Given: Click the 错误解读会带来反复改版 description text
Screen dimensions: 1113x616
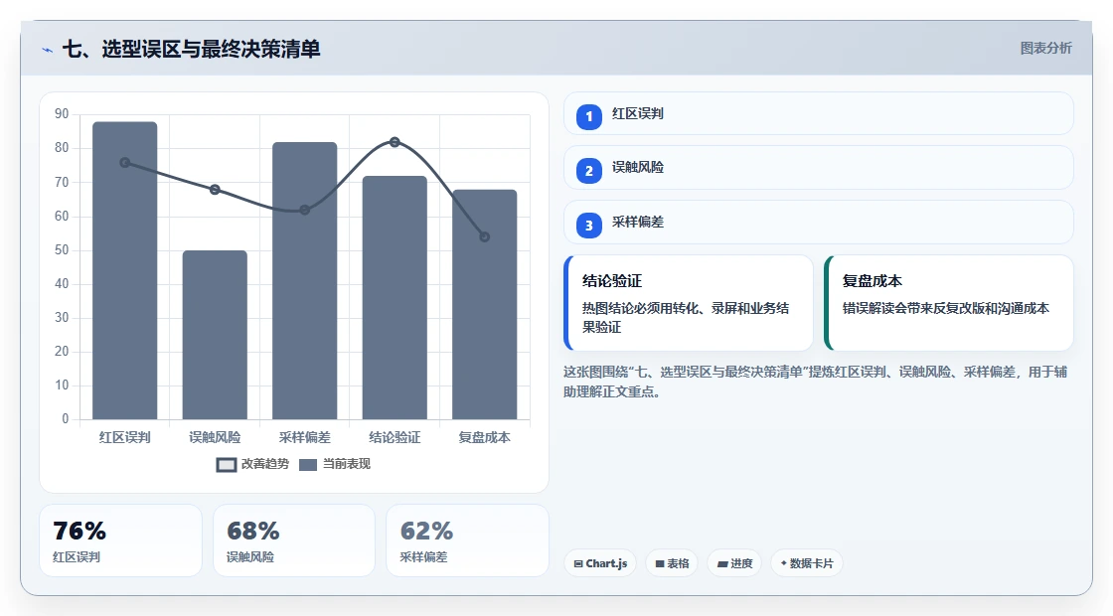Looking at the screenshot, I should (x=945, y=309).
